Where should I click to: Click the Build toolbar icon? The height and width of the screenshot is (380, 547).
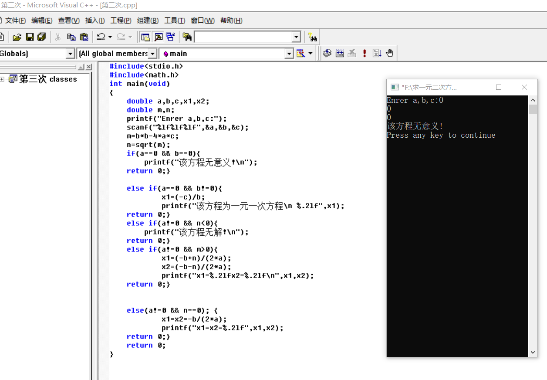tap(340, 53)
